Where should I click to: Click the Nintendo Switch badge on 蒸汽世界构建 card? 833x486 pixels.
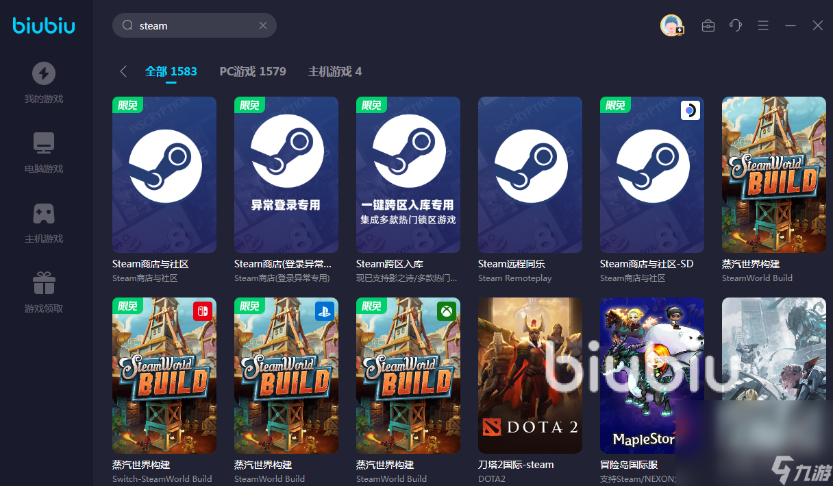(203, 311)
